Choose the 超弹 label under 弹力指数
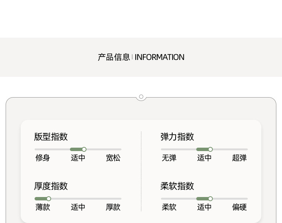 click(239, 158)
